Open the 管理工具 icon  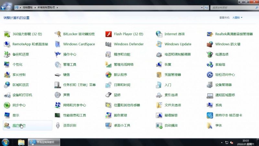pyautogui.click(x=58, y=65)
